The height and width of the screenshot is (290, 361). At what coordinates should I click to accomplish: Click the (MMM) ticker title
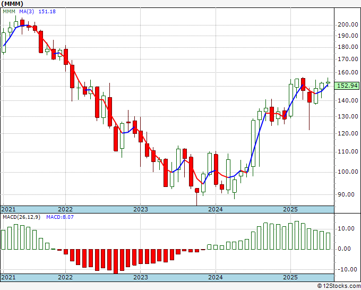pos(12,4)
